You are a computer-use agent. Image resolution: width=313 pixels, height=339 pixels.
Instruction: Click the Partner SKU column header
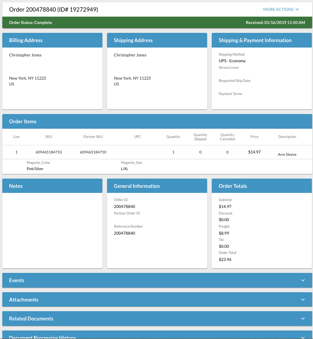pos(93,137)
